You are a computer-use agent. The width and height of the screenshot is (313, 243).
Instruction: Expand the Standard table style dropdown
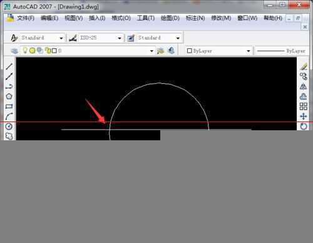pos(178,38)
